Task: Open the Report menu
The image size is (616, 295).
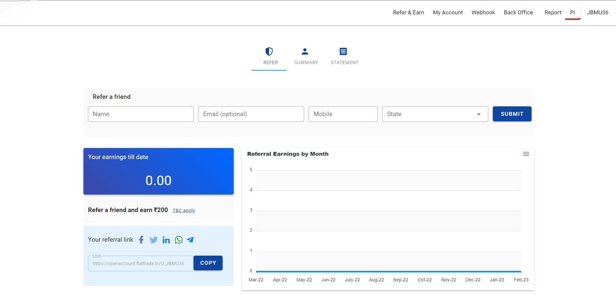Action: pos(553,12)
